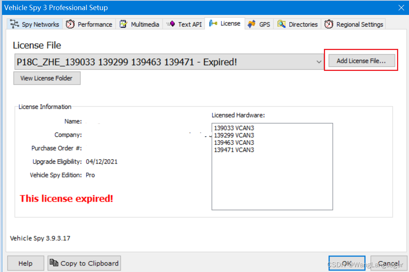The height and width of the screenshot is (272, 409).
Task: Click the Regional Settings clock icon
Action: pyautogui.click(x=329, y=24)
